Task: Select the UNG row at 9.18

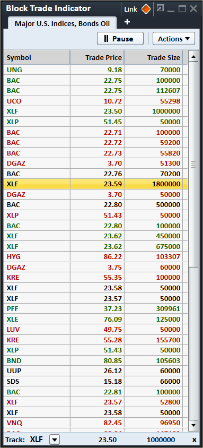Action: pos(95,70)
